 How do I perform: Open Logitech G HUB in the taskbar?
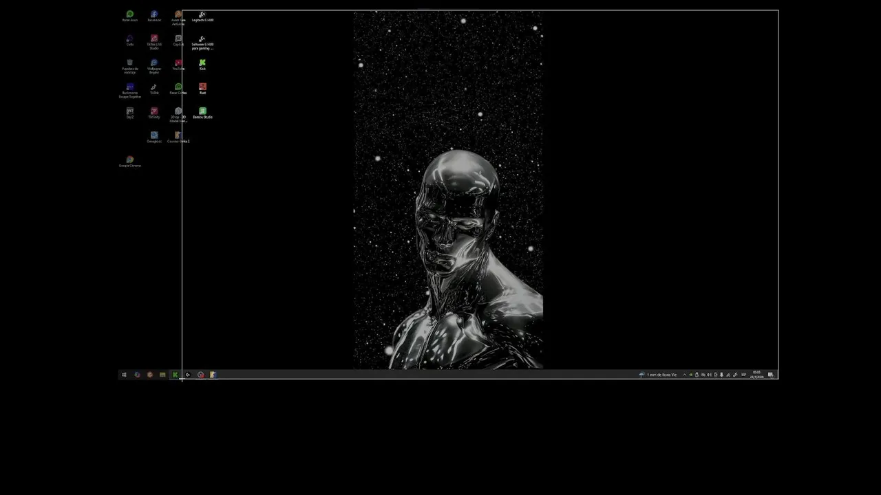(x=188, y=375)
